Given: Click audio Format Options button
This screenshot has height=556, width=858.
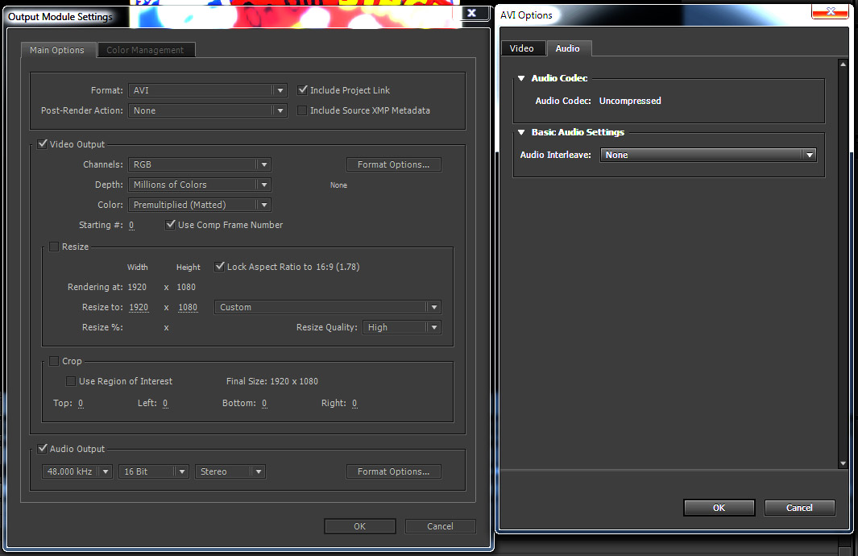Looking at the screenshot, I should (x=393, y=471).
